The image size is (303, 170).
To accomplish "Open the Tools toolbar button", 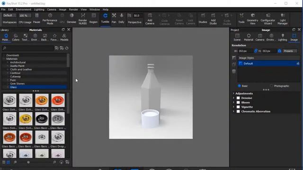I will tap(241, 18).
